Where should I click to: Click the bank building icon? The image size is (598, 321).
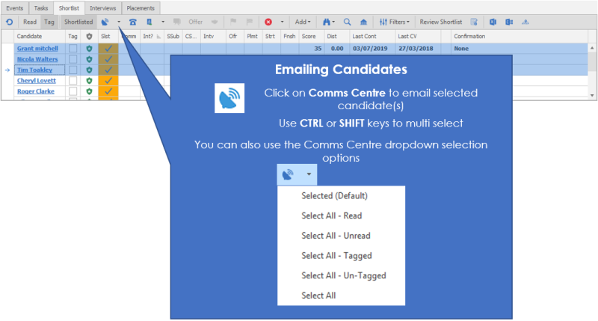pyautogui.click(x=364, y=22)
